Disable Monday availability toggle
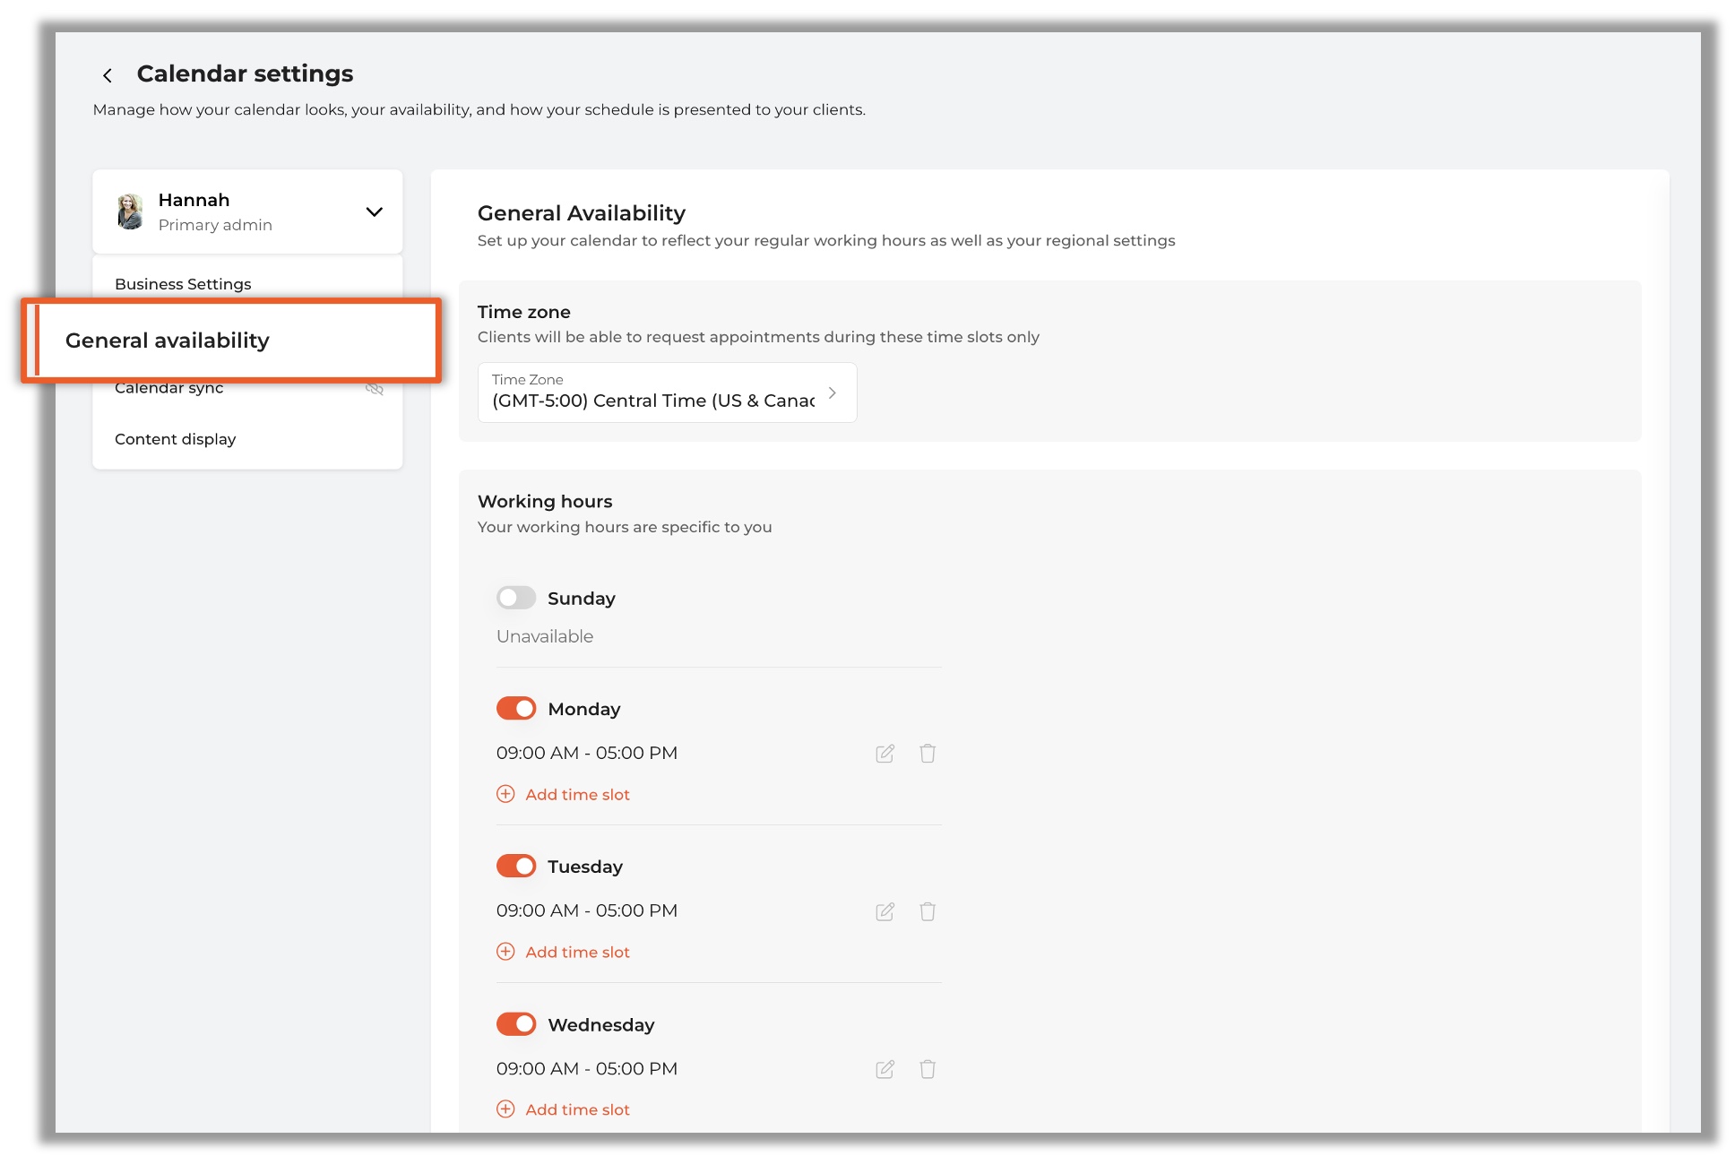Screen dimensions: 1735x1156 pyautogui.click(x=516, y=709)
